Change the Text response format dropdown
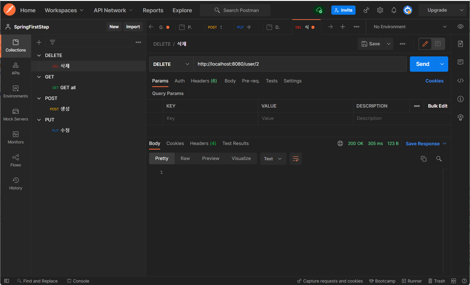Viewport: 470px width, 285px height. click(x=273, y=159)
